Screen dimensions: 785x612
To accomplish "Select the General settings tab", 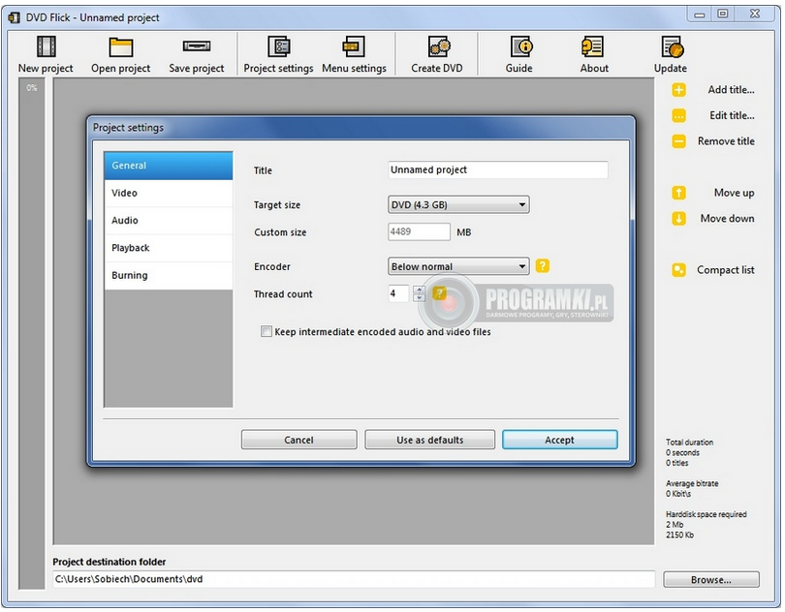I will tap(169, 166).
